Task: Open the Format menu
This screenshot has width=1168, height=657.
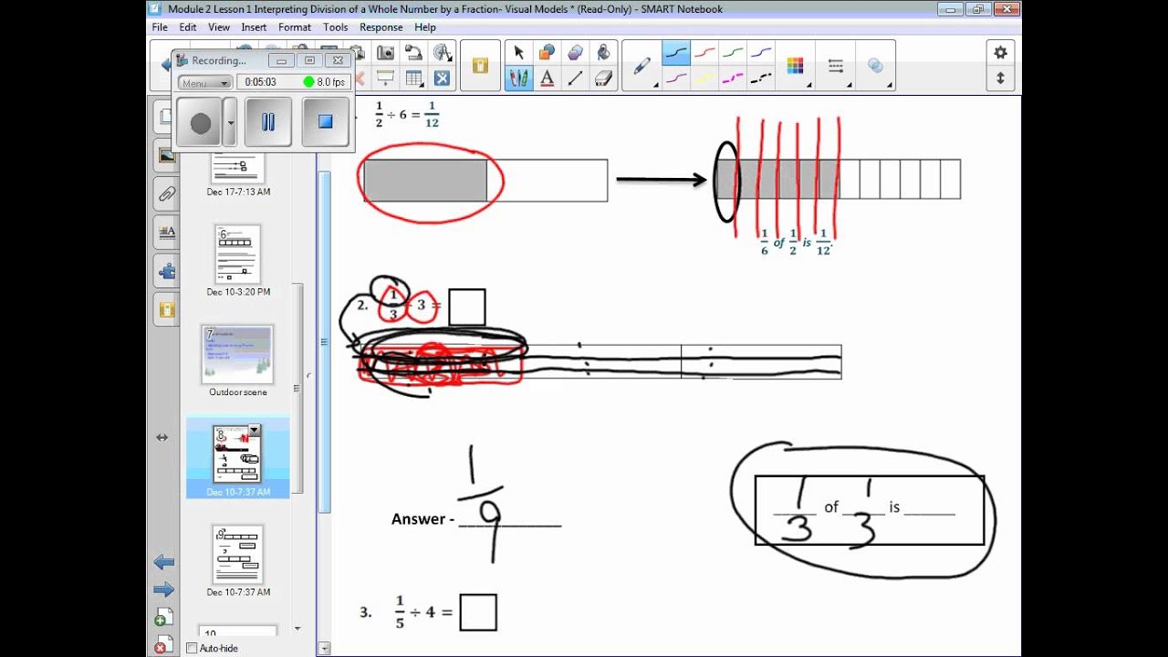Action: tap(295, 27)
